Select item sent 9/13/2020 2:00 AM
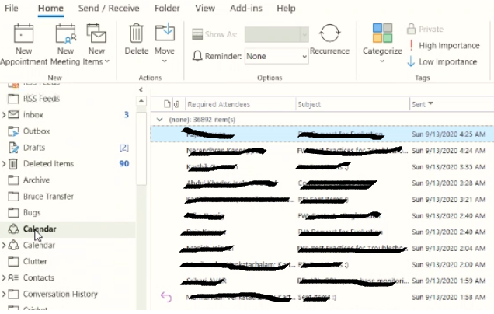The width and height of the screenshot is (494, 314). point(322,264)
